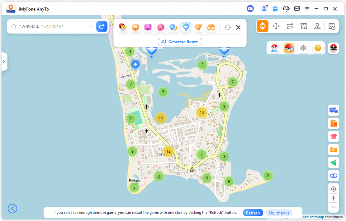Image resolution: width=346 pixels, height=221 pixels.
Task: Open the red t-shirt icon
Action: tap(334, 137)
